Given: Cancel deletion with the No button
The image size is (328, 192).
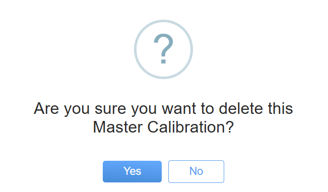Looking at the screenshot, I should point(196,171).
